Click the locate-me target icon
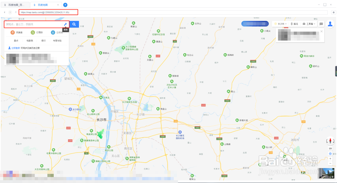This screenshot has width=337, height=183. 330,154
